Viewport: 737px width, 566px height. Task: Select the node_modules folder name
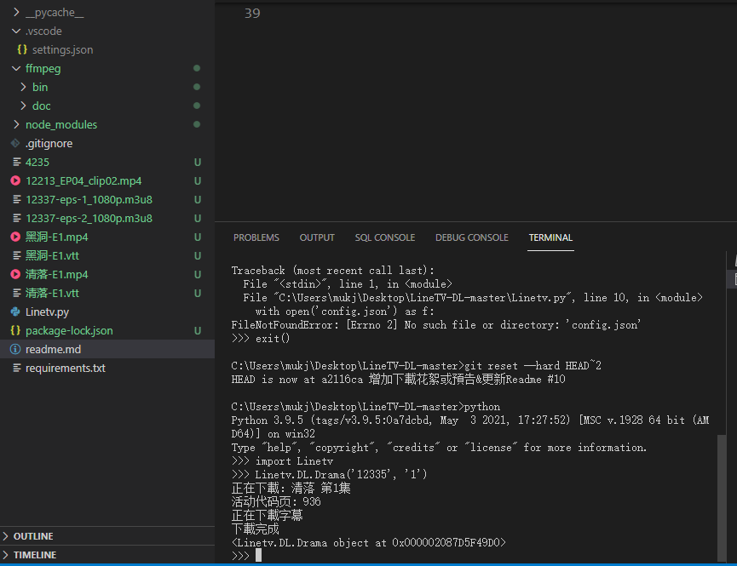tap(61, 124)
